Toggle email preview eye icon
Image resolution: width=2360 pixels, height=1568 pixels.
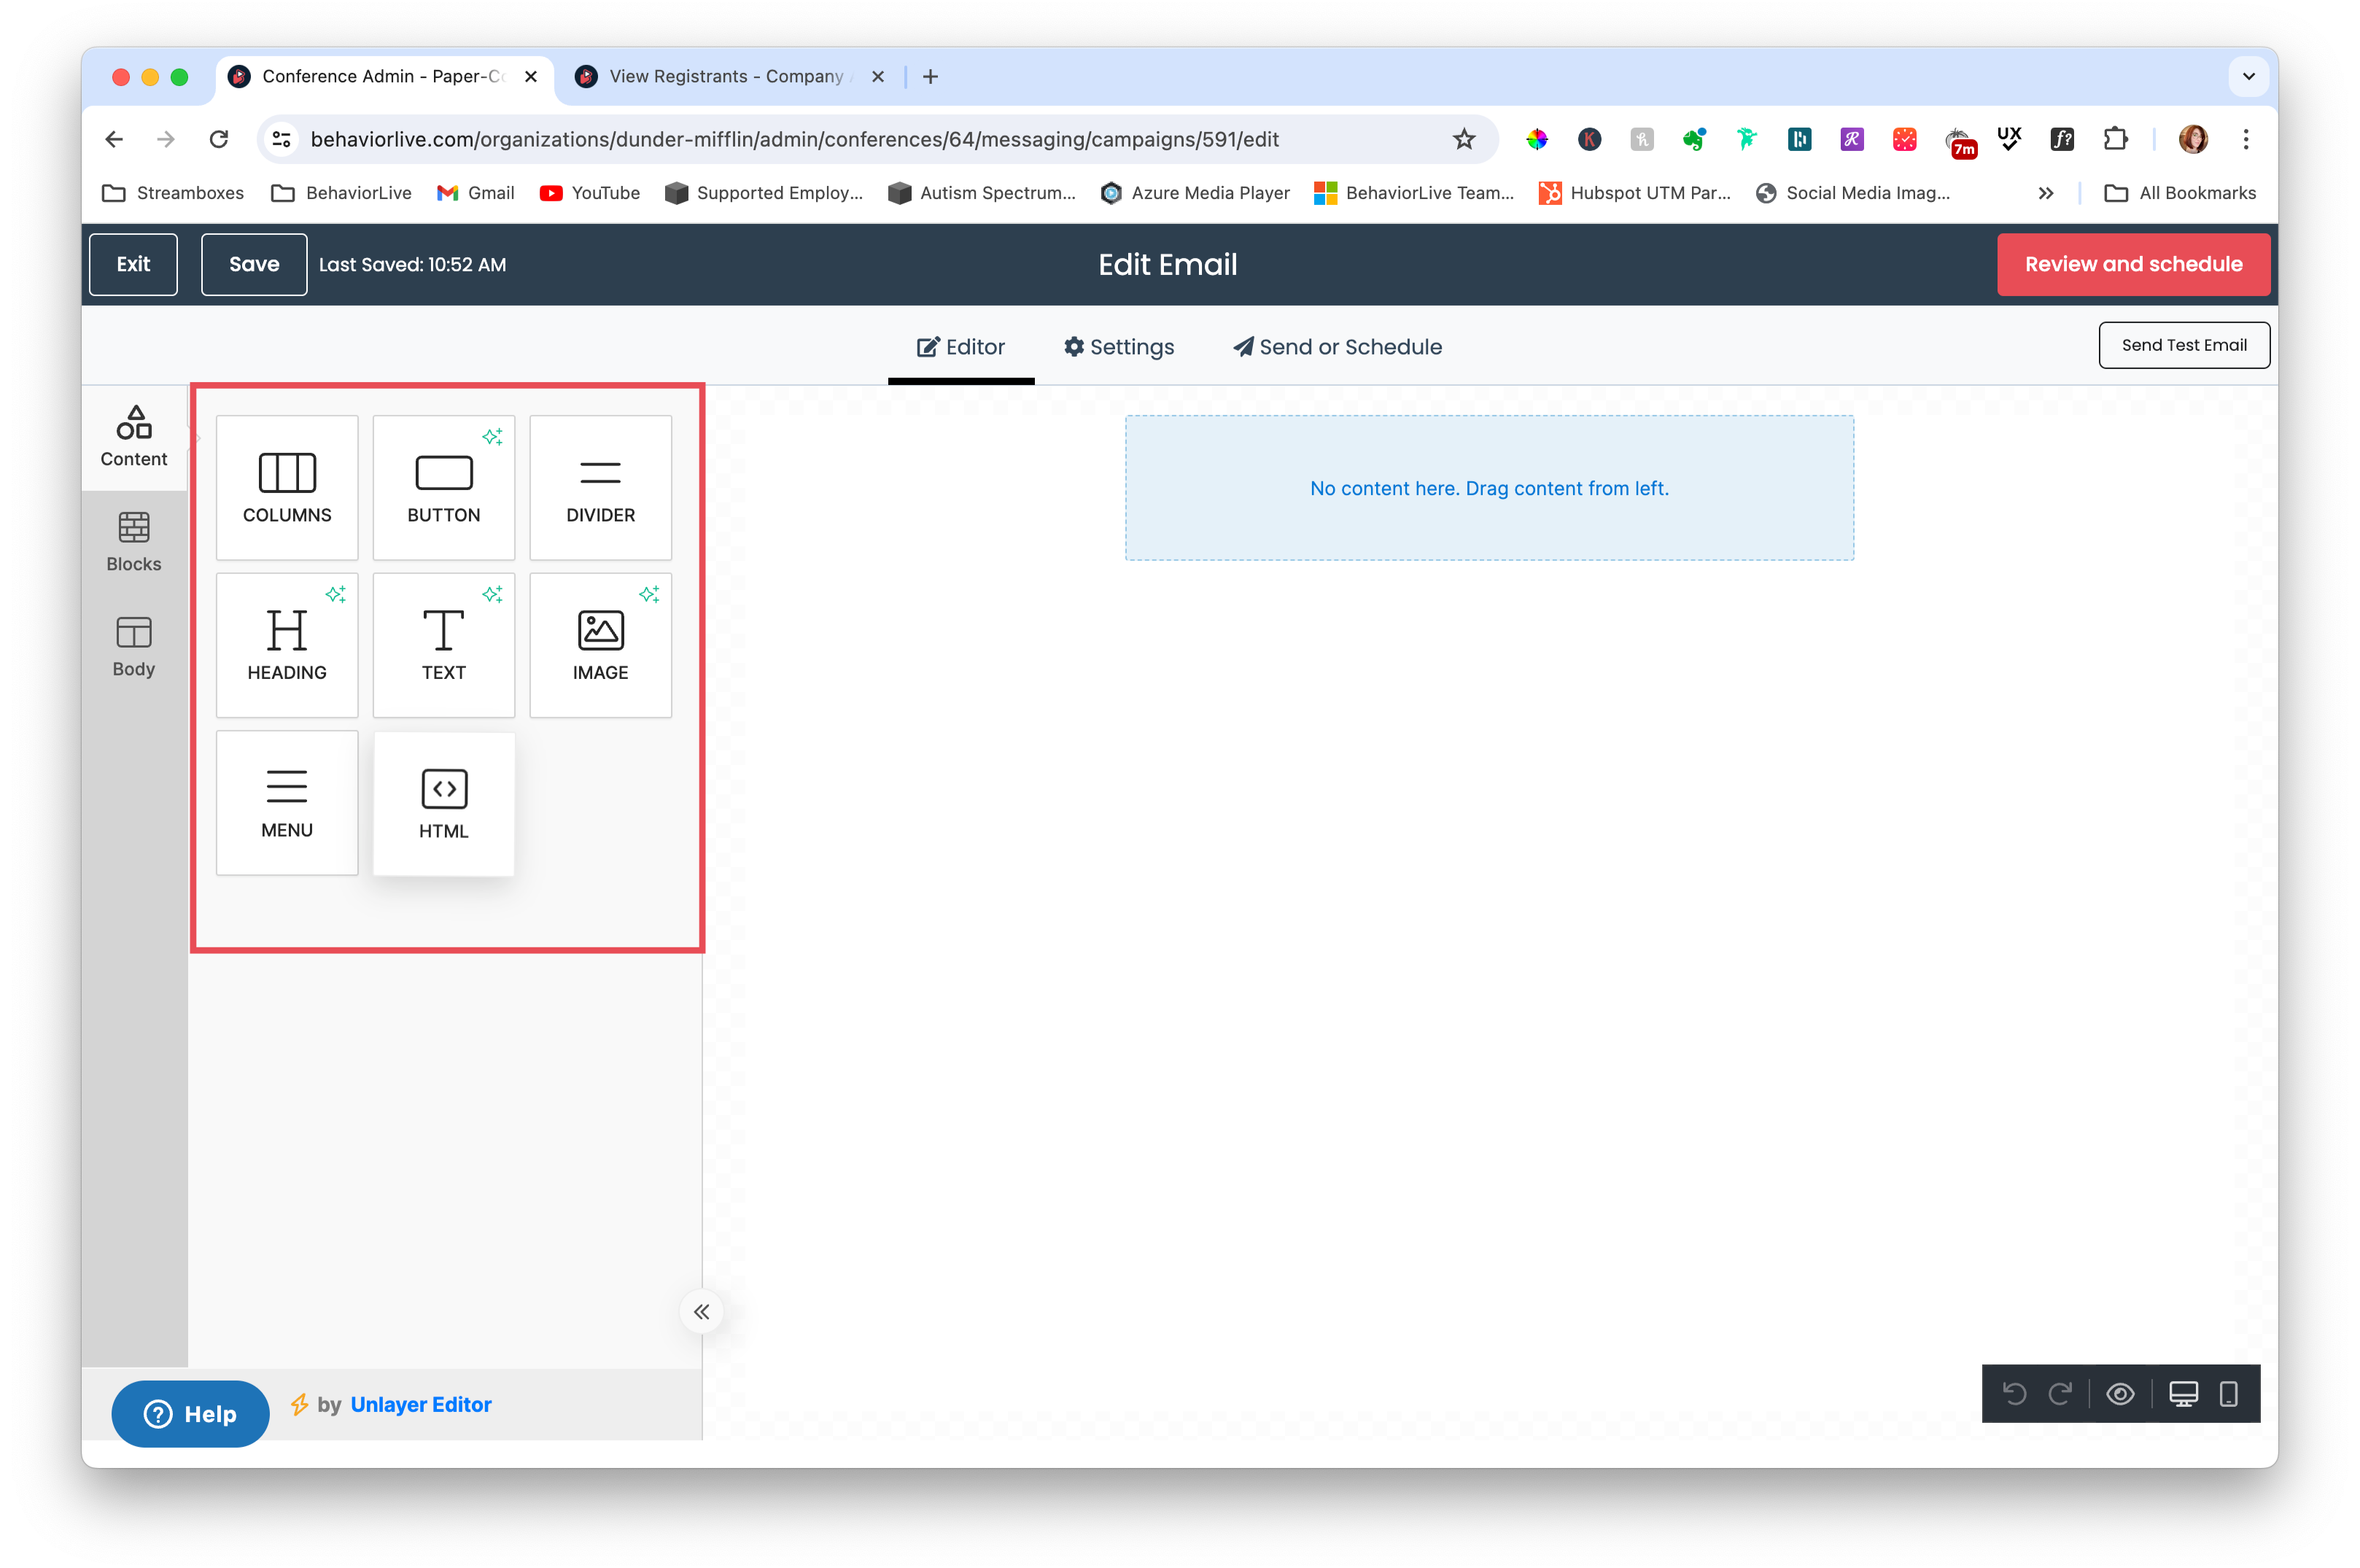click(x=2120, y=1394)
